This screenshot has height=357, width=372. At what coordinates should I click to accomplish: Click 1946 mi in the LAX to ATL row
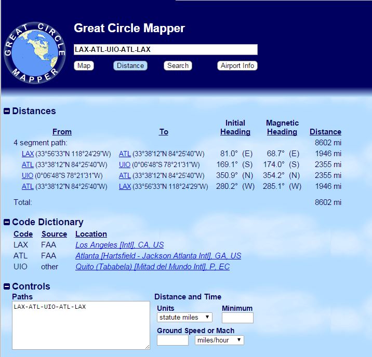point(328,154)
